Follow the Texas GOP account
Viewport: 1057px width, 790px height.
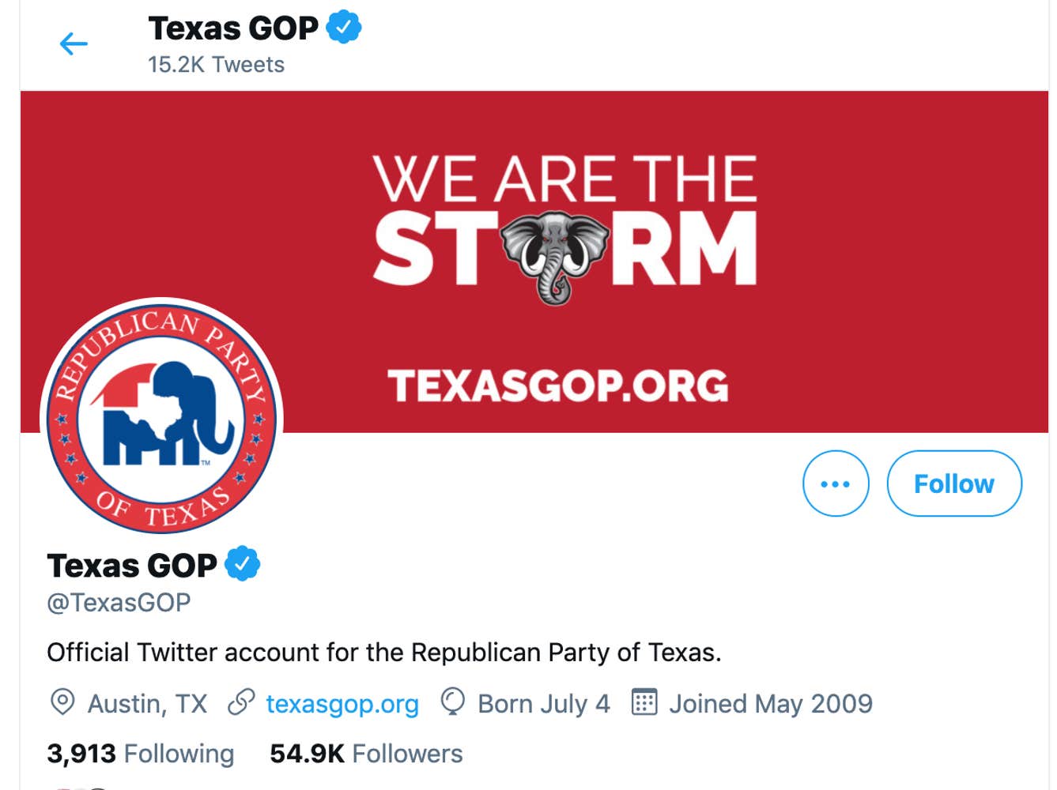[x=954, y=483]
